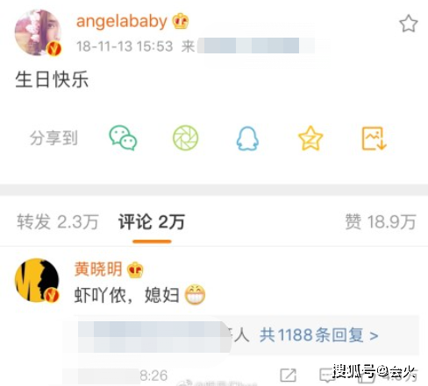This screenshot has height=386, width=428.
Task: Share post to WeChat icon
Action: [123, 138]
